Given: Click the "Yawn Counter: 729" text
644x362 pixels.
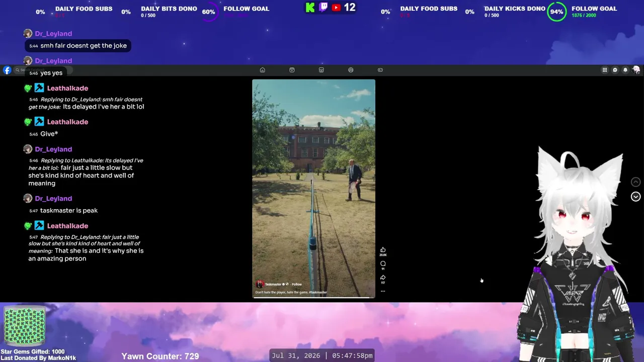Looking at the screenshot, I should click(x=160, y=356).
